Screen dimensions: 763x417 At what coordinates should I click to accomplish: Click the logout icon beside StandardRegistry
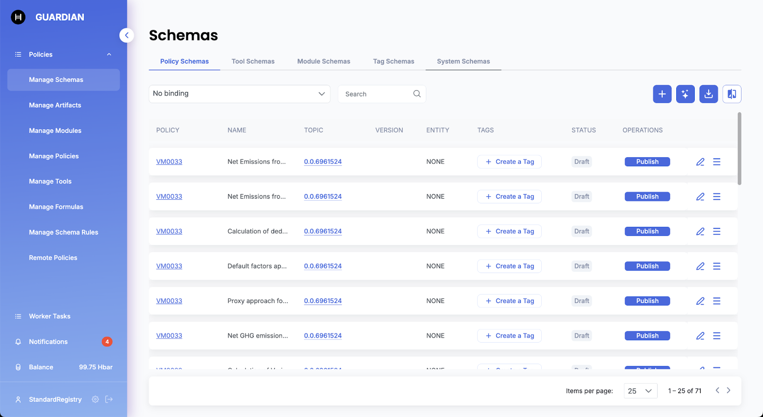tap(109, 399)
